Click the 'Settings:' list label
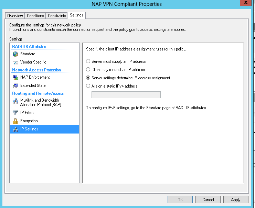The height and width of the screenshot is (208, 255). (16, 39)
